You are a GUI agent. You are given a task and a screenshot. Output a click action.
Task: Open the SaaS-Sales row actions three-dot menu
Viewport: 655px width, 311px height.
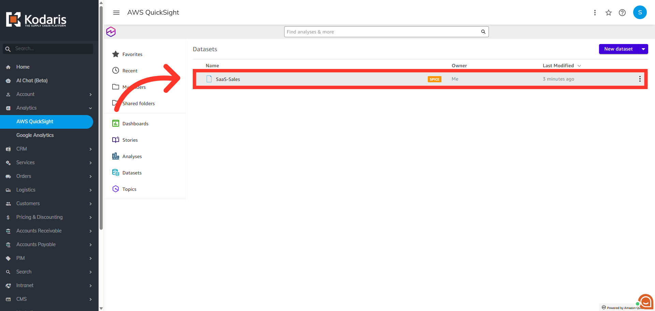(x=640, y=79)
